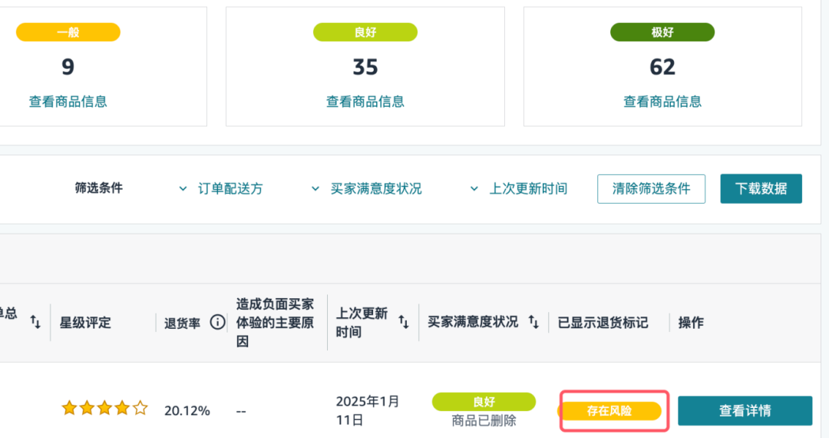This screenshot has width=829, height=438.
Task: Sort the leftmost partial column arrows
Action: pos(35,322)
